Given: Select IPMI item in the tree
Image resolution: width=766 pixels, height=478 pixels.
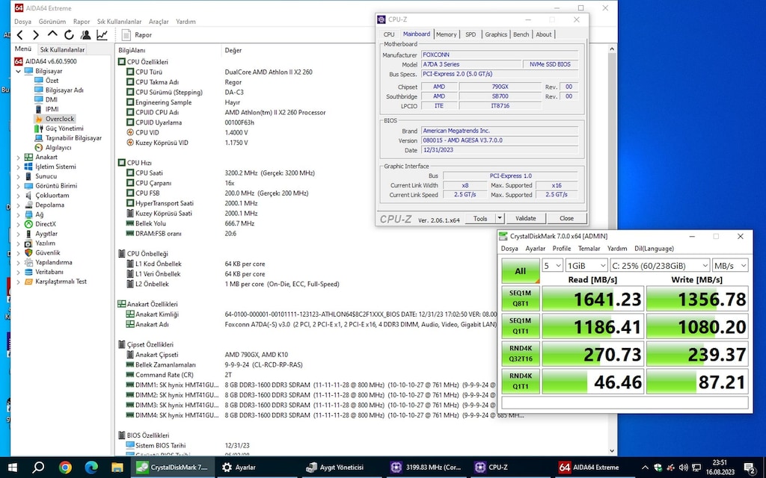Looking at the screenshot, I should (x=52, y=109).
